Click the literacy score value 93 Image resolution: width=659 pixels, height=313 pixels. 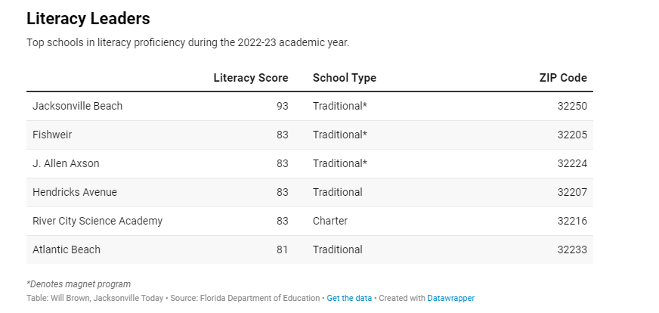pyautogui.click(x=282, y=106)
